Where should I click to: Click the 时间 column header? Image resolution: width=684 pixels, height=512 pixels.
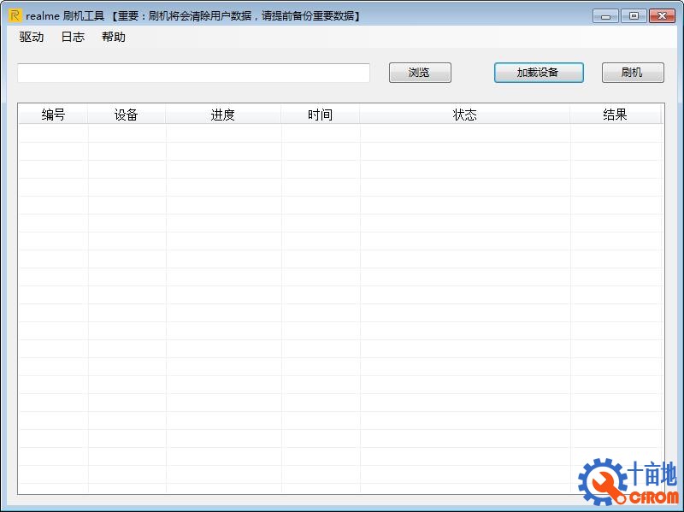point(320,114)
